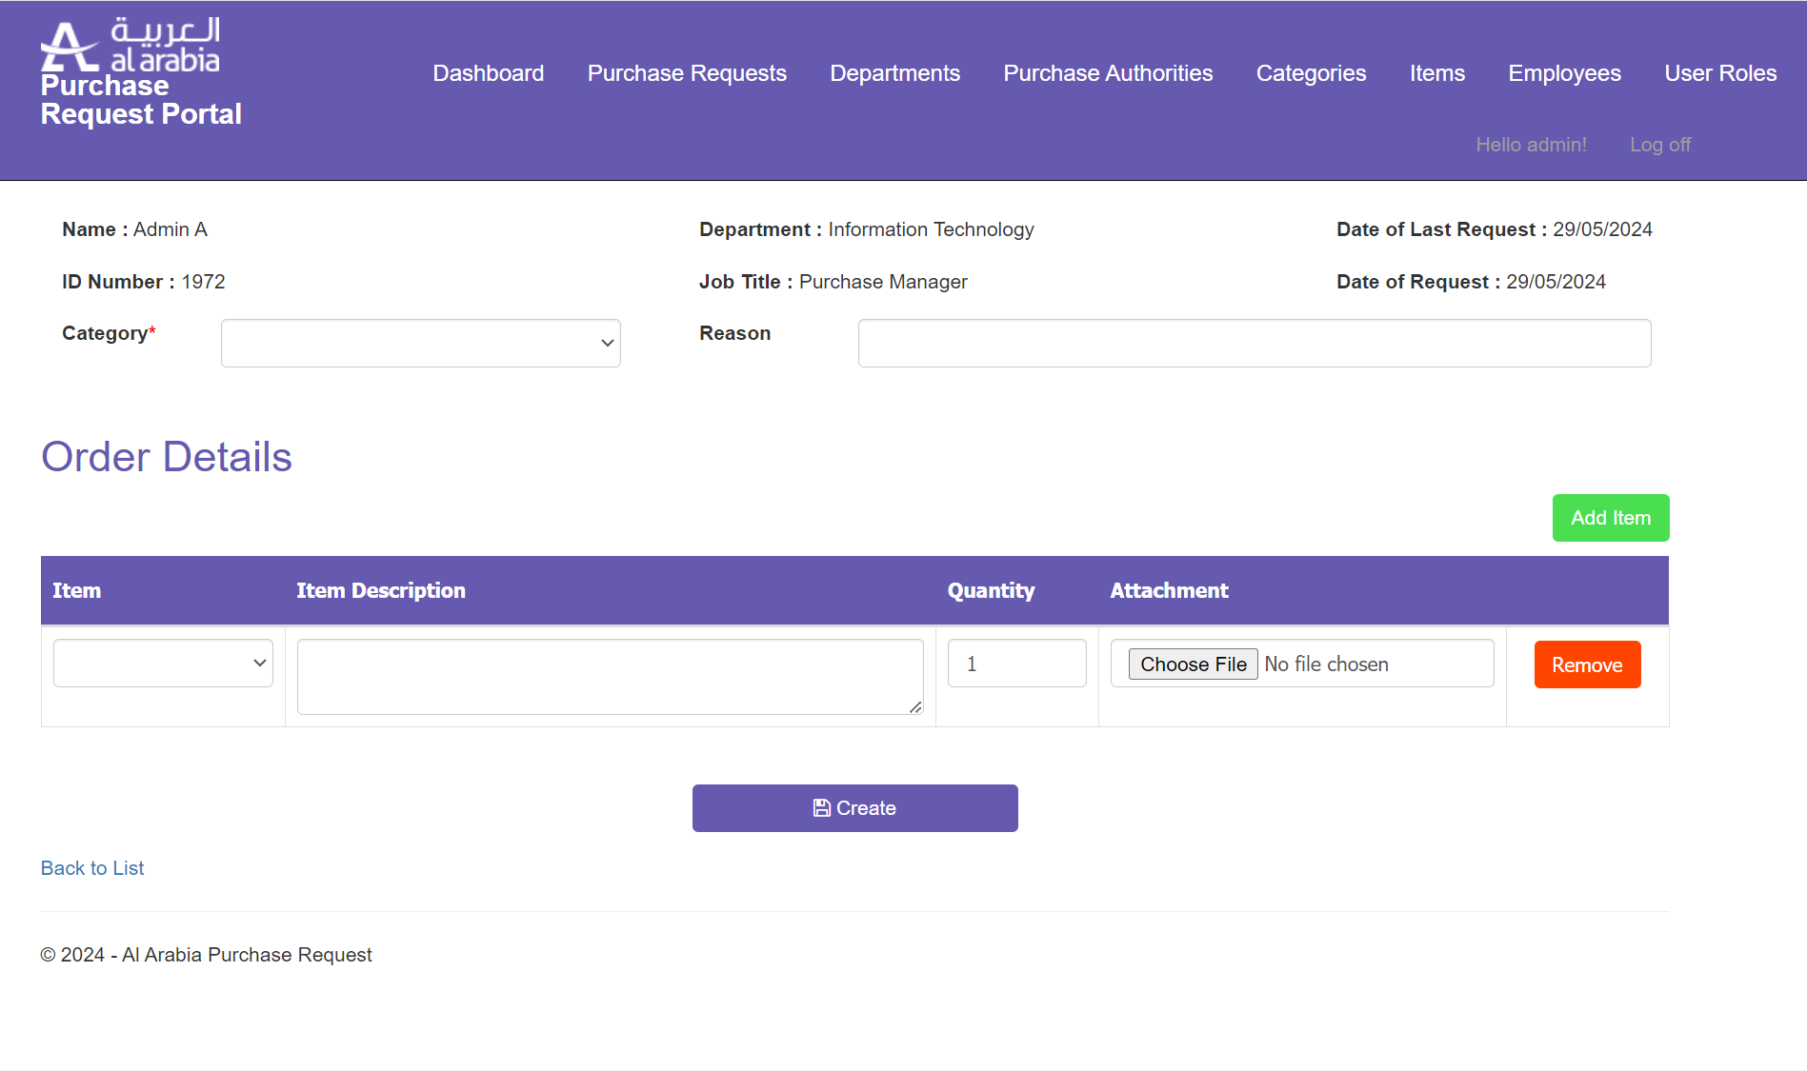Screen dimensions: 1807x1071
Task: Click the save icon on Create button
Action: [x=821, y=808]
